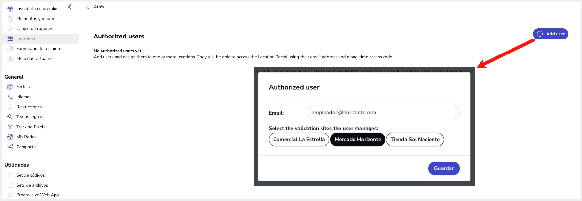Image resolution: width=582 pixels, height=201 pixels.
Task: Collapse the sidebar with the chevron
Action: (x=70, y=7)
